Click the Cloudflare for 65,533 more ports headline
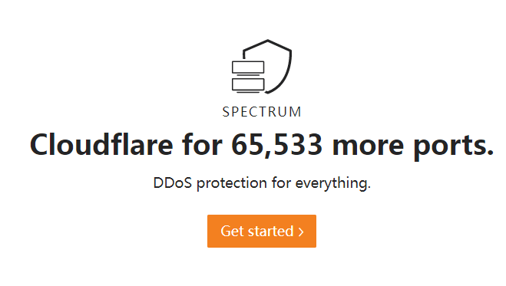This screenshot has width=506, height=286. pyautogui.click(x=262, y=146)
